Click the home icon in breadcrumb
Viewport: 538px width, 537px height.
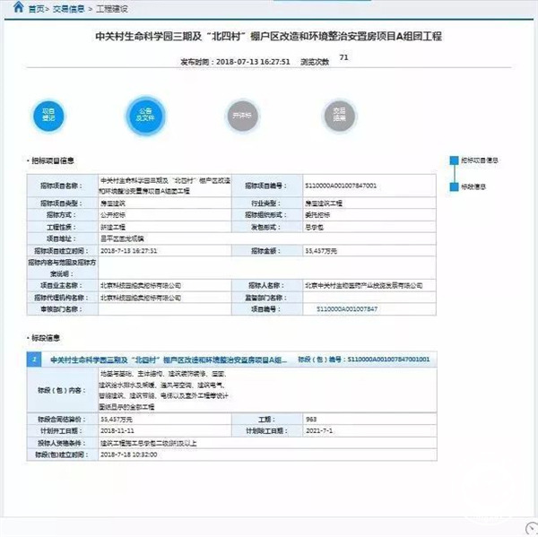click(18, 7)
